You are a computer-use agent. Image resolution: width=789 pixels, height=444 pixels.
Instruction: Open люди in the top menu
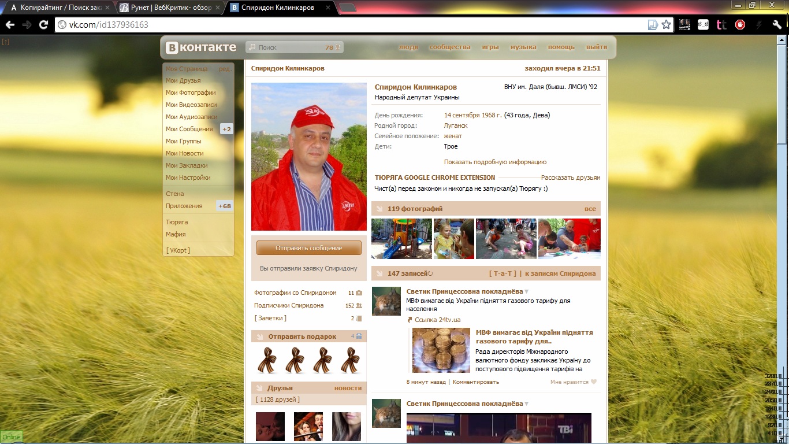(408, 47)
